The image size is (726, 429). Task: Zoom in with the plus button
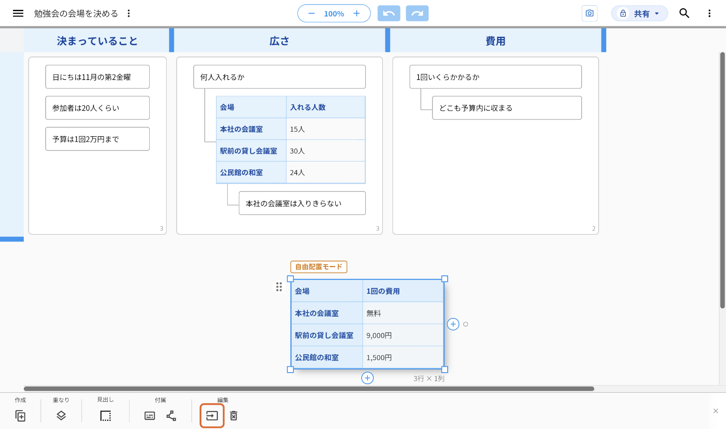pyautogui.click(x=357, y=13)
